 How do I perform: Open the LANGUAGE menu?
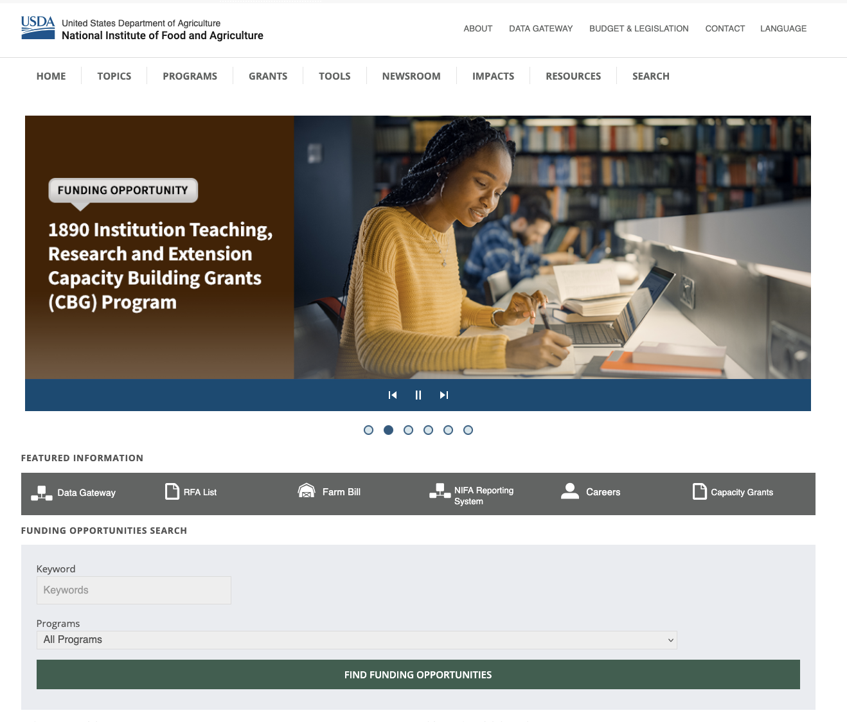coord(783,29)
